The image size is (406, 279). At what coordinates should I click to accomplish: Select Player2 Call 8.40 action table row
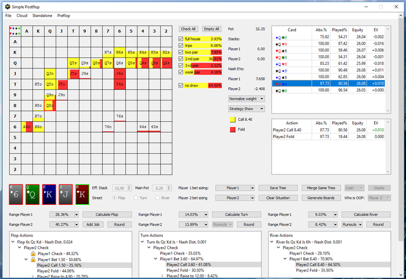tap(328, 130)
